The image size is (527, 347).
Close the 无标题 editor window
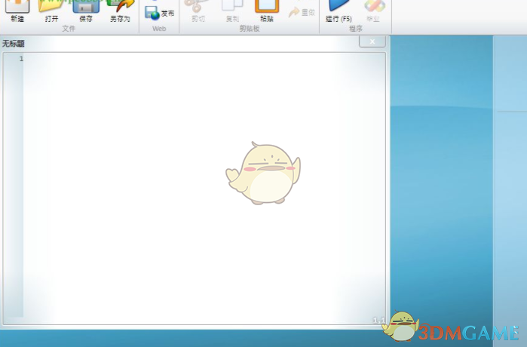(372, 41)
